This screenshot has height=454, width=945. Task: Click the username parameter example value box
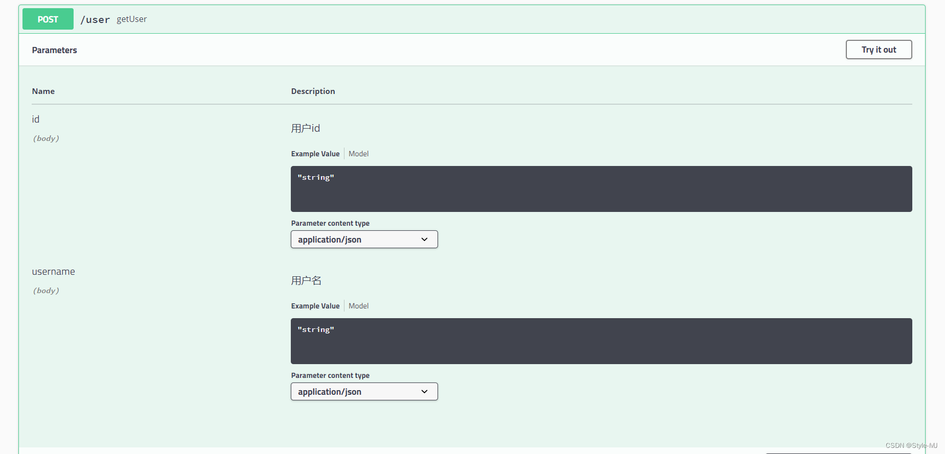pyautogui.click(x=601, y=341)
